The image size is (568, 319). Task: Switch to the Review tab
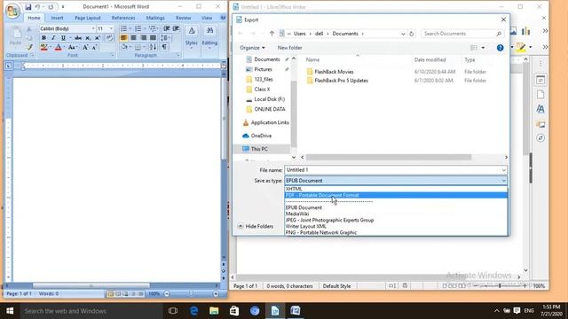(x=184, y=18)
